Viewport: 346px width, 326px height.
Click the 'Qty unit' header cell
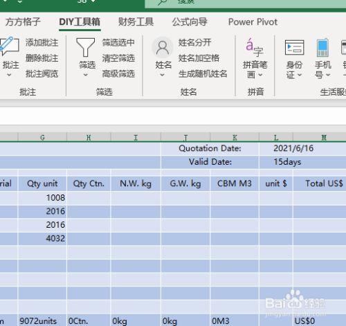[x=42, y=183]
